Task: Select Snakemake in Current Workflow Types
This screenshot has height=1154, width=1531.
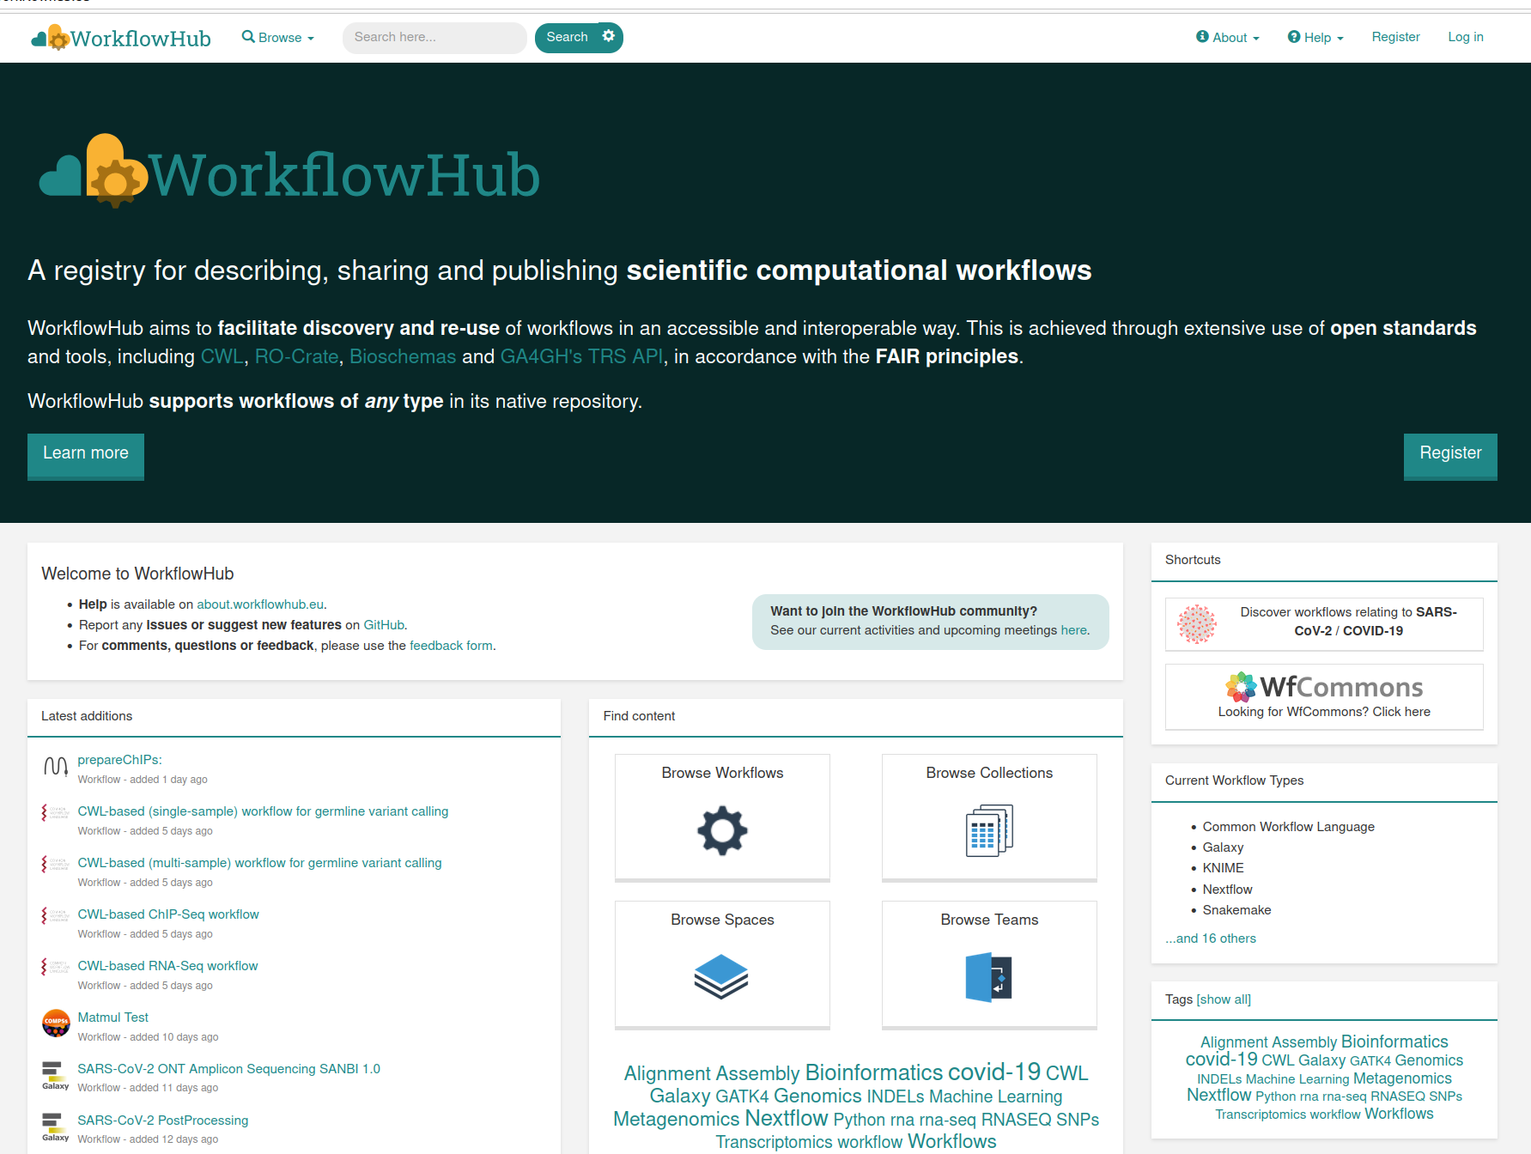Action: click(x=1236, y=910)
